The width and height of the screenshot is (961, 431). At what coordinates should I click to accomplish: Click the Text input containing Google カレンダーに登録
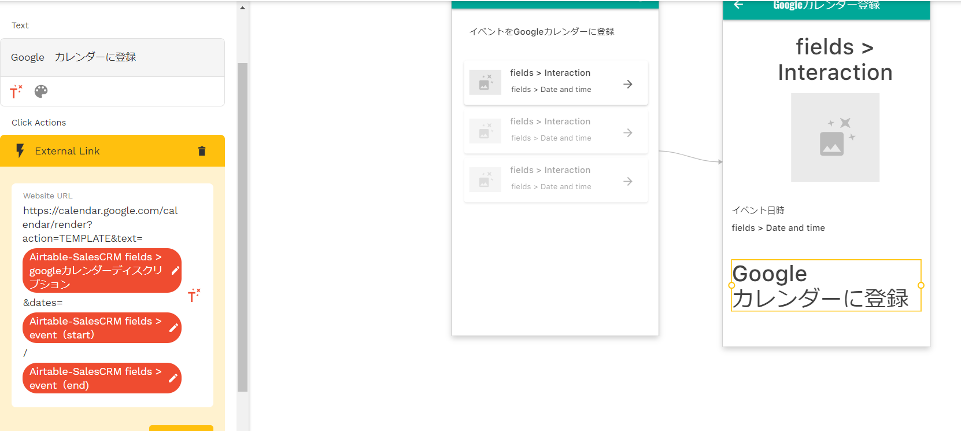click(x=112, y=58)
